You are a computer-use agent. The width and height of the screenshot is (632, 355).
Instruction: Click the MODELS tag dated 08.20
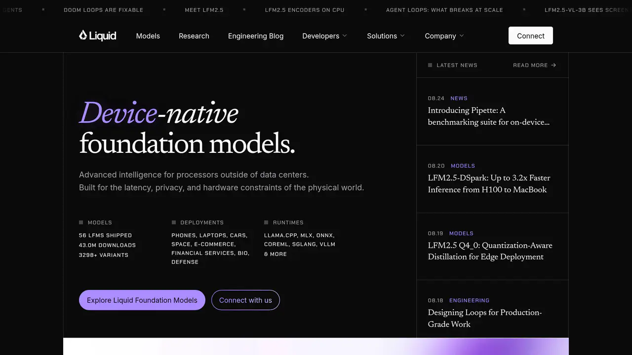click(x=463, y=166)
